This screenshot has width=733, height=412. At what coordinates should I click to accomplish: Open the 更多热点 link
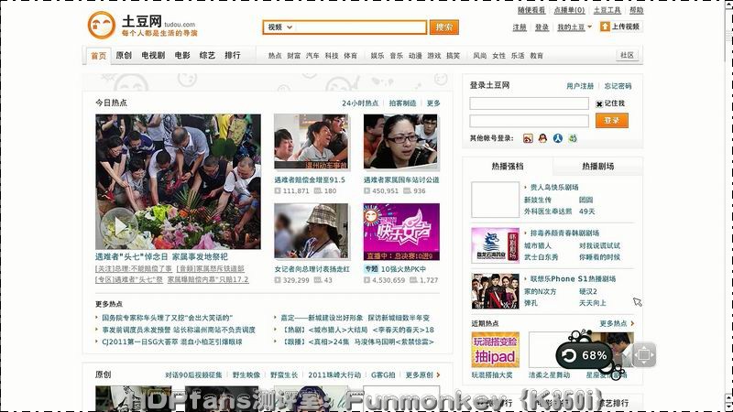613,323
